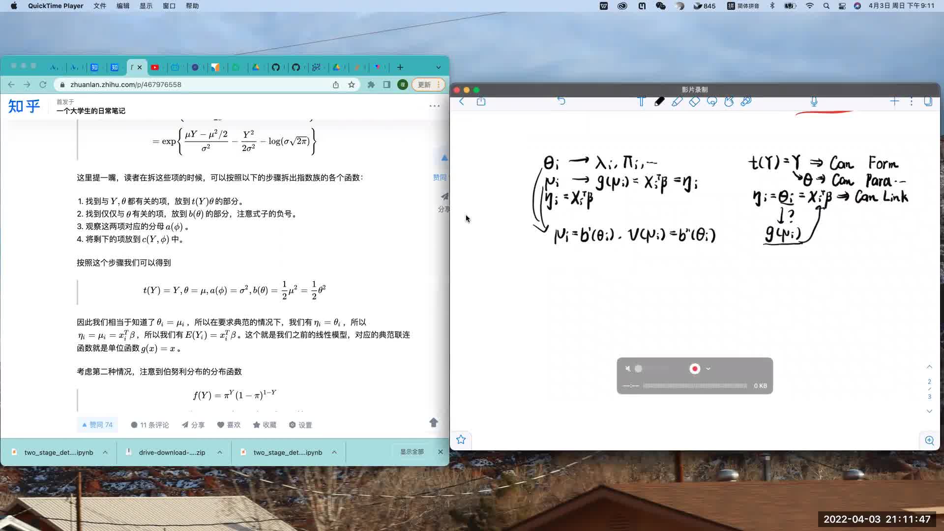
Task: Click the 刷新 (refresh) button in browser
Action: click(42, 84)
